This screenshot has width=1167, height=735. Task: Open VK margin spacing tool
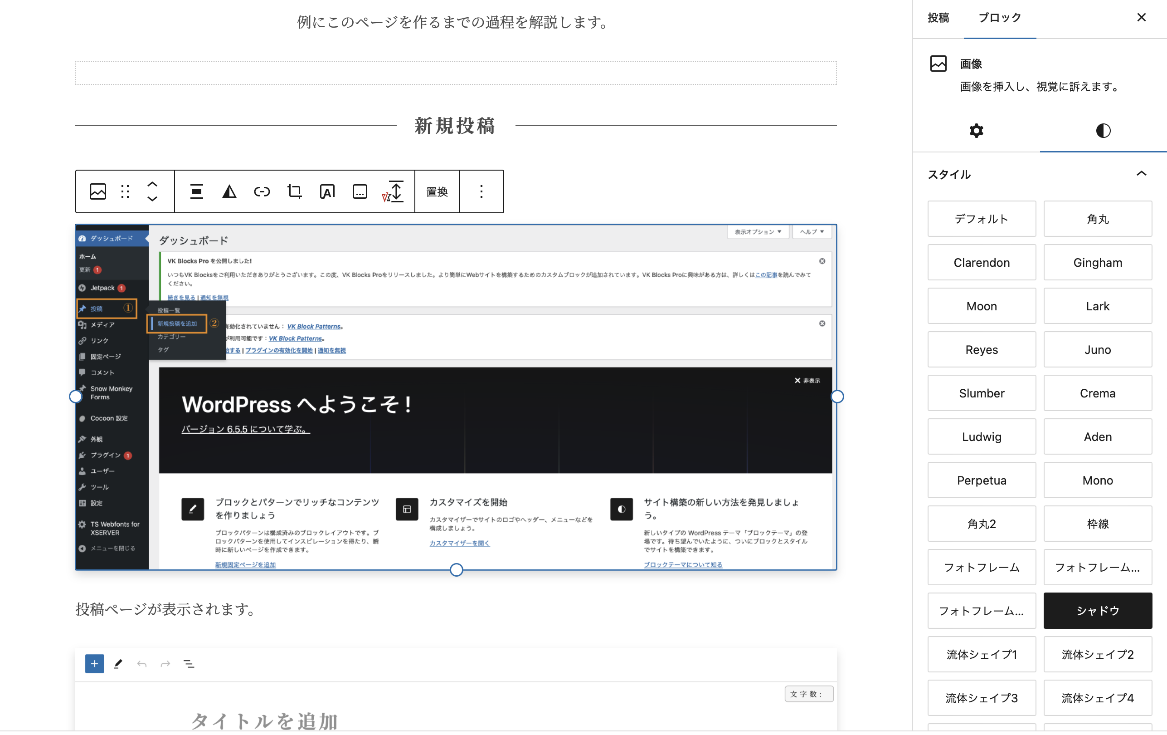(393, 191)
